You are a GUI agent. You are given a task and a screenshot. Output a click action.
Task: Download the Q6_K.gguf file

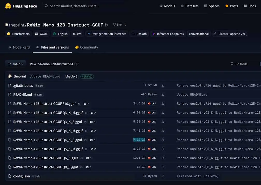[x=163, y=158]
